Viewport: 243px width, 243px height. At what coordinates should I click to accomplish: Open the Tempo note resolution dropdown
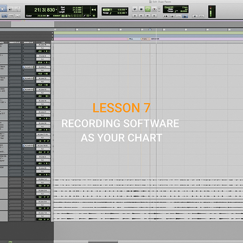pyautogui.click(x=176, y=11)
